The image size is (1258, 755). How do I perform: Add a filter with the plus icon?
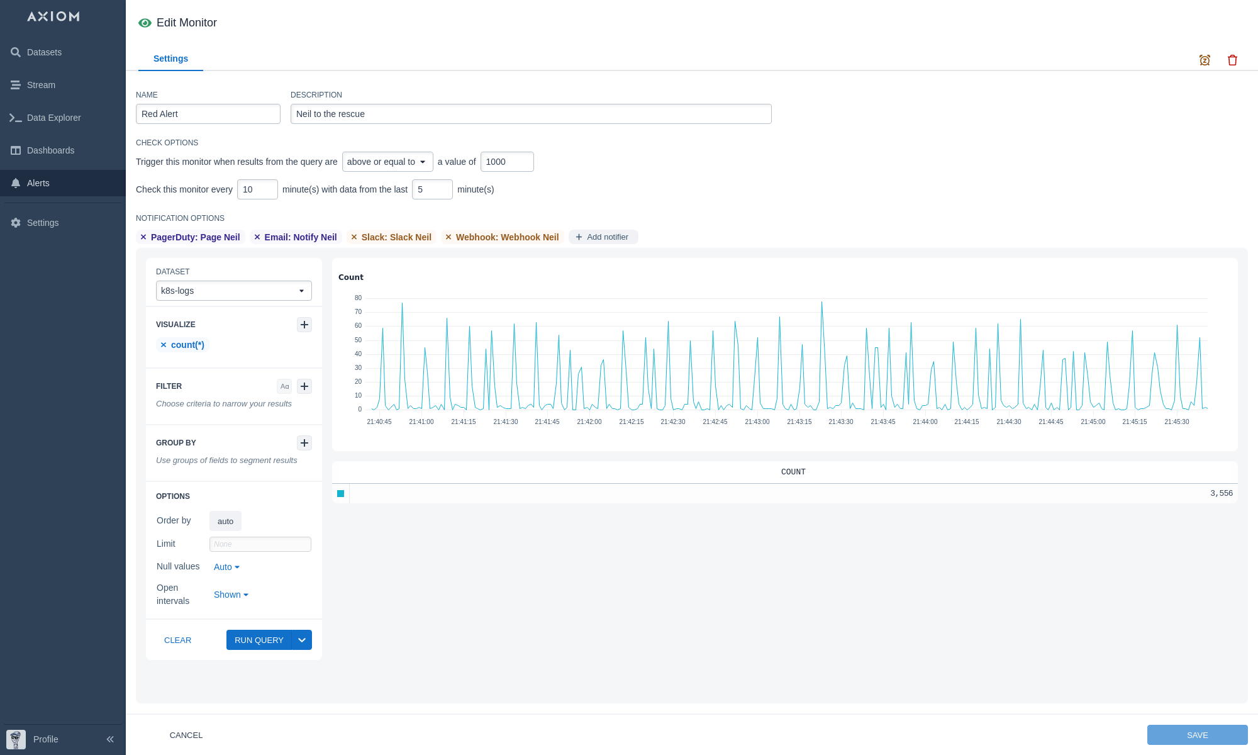(304, 386)
